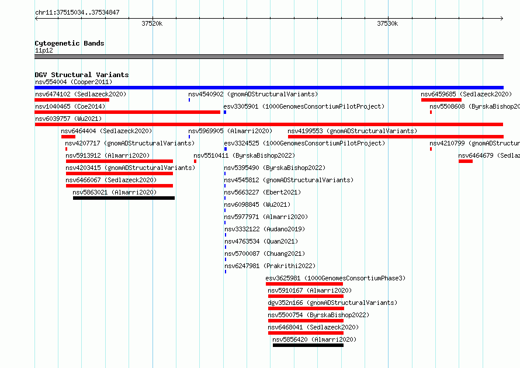Click nsv4199553 (gnomADStructuralVariants) label
The width and height of the screenshot is (520, 368).
point(352,131)
